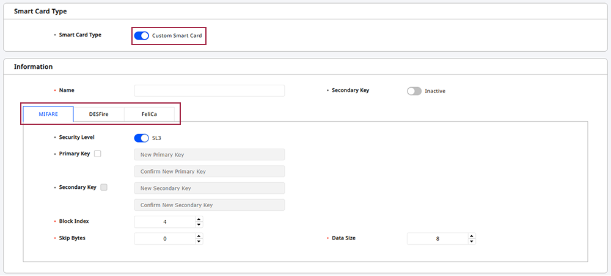Increase Data Size with up arrow
Viewport: 611px width, 276px height.
click(472, 236)
